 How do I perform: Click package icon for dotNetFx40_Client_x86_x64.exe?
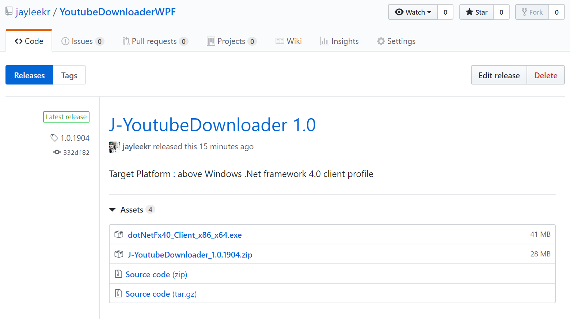[x=119, y=234]
